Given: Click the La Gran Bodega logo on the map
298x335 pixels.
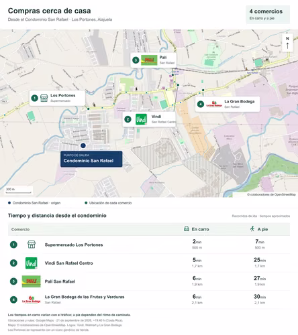Looking at the screenshot, I should (x=214, y=104).
